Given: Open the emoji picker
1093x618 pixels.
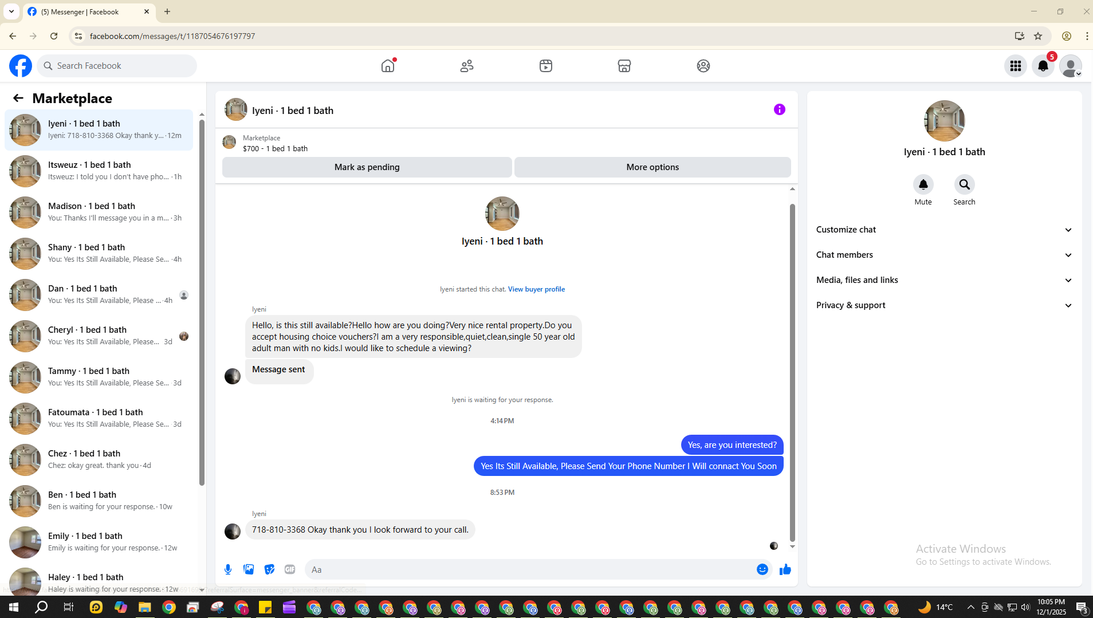Looking at the screenshot, I should coord(762,569).
